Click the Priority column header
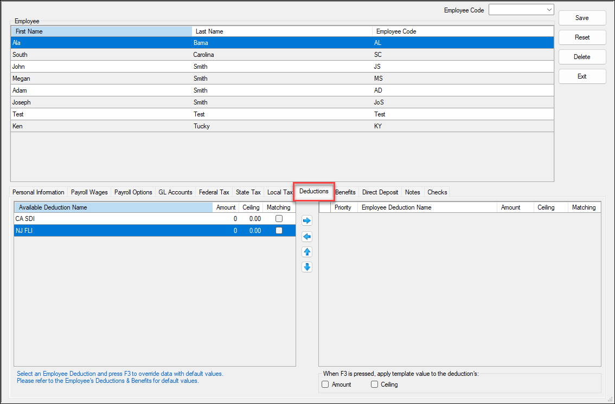The image size is (615, 404). pyautogui.click(x=344, y=207)
